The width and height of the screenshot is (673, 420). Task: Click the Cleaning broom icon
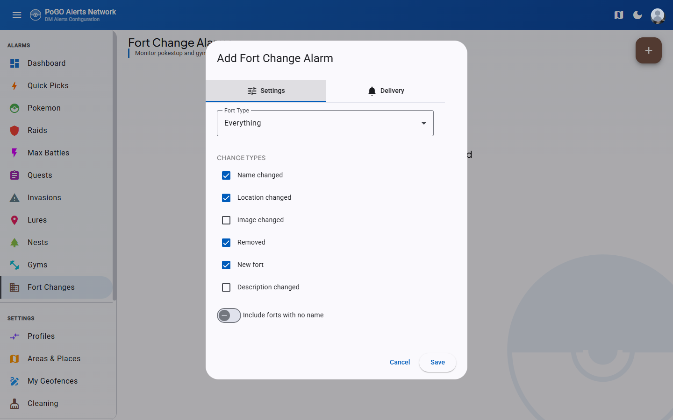tap(14, 404)
